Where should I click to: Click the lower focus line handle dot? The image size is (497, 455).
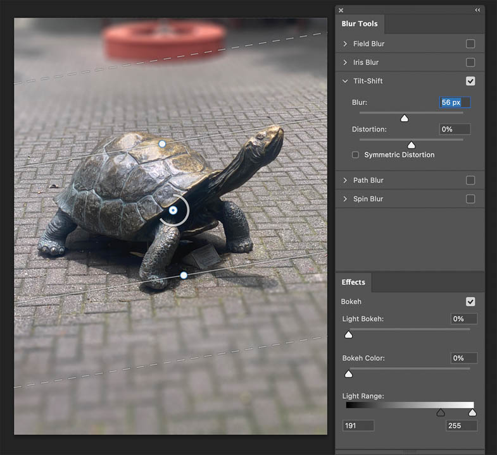[x=184, y=276]
